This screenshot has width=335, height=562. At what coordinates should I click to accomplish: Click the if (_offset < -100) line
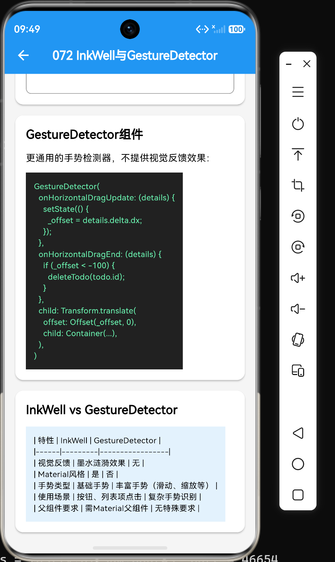tap(79, 266)
